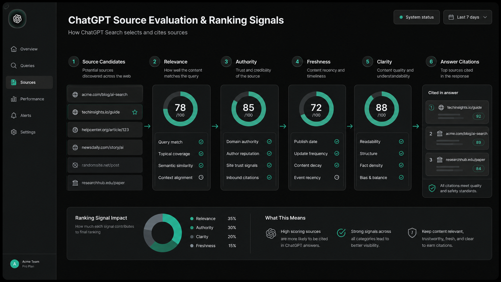
Task: Click shield icon beside Keep content relevant
Action: tap(412, 233)
